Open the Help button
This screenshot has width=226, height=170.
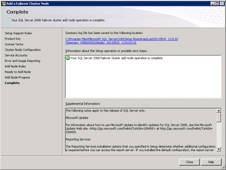click(211, 162)
